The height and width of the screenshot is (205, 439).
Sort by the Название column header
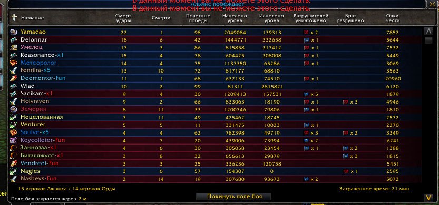[x=32, y=18]
